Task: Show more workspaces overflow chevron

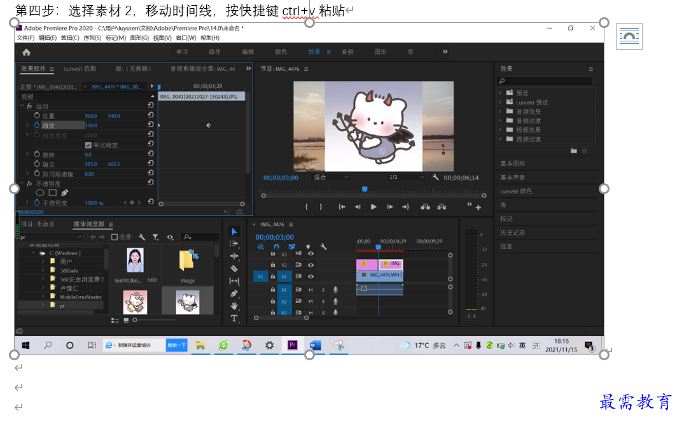Action: tap(445, 52)
